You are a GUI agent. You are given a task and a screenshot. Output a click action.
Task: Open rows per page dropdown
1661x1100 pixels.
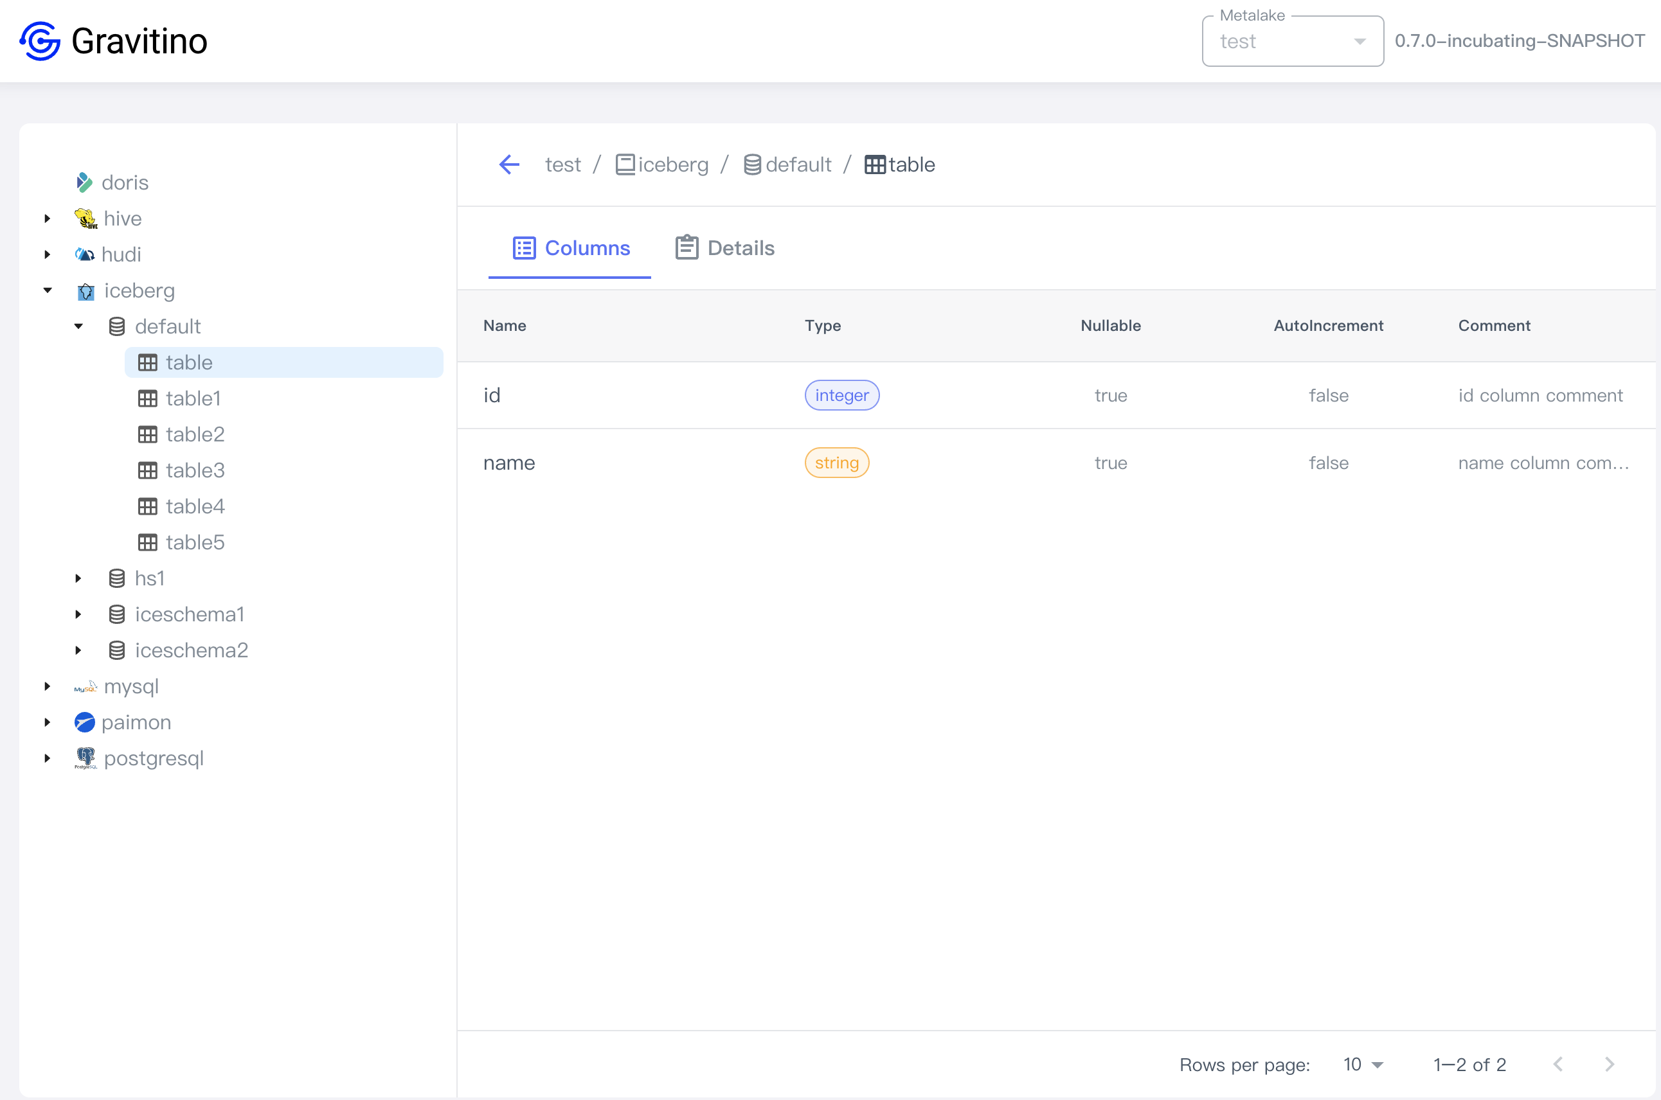coord(1363,1064)
